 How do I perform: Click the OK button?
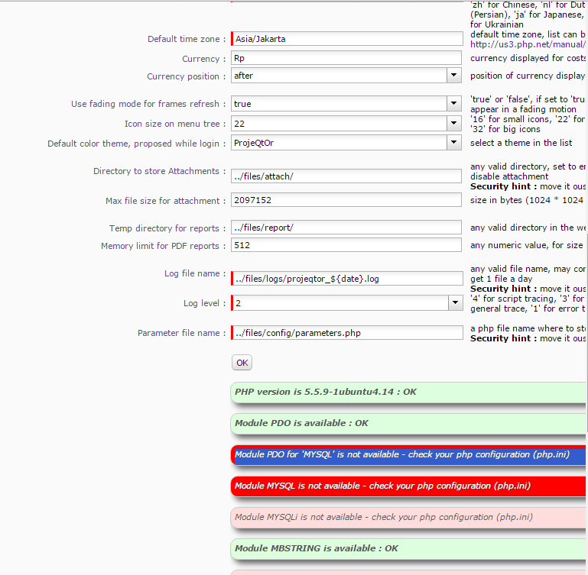(242, 363)
